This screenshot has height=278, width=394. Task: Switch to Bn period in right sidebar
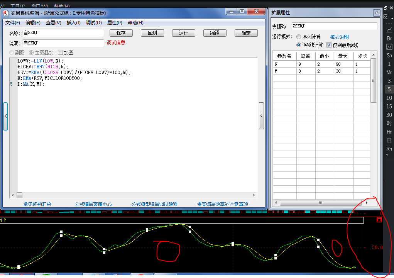coord(389,38)
